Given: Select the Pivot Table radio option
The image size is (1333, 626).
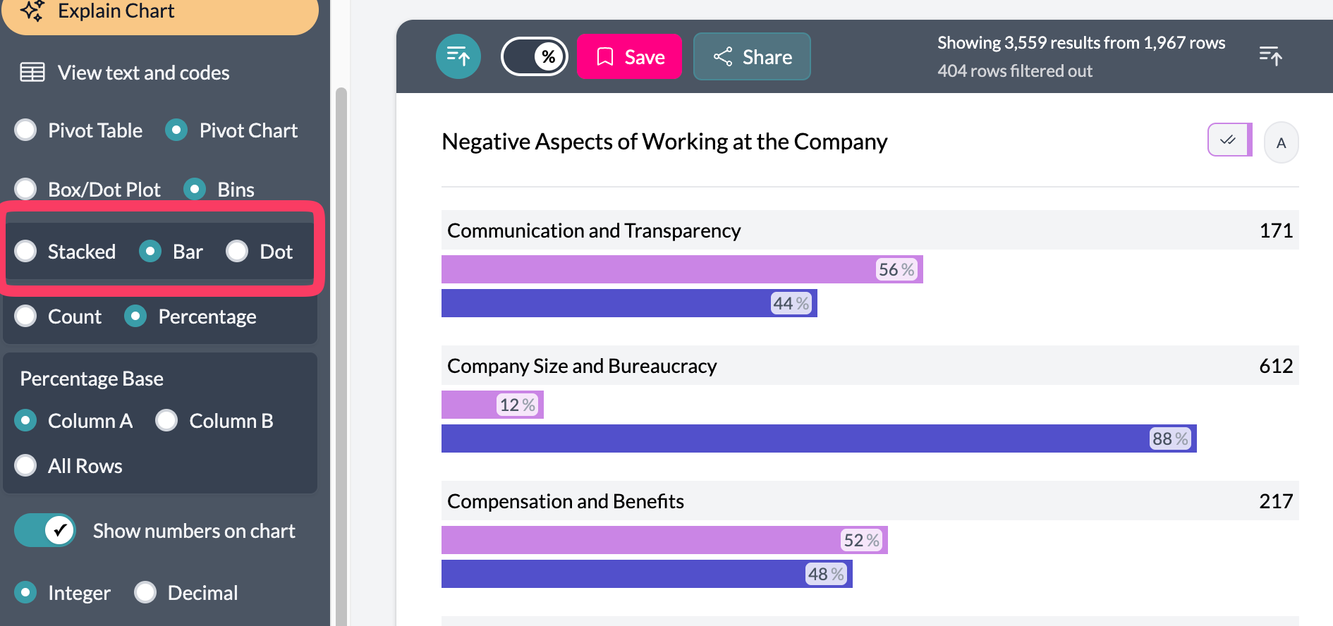Looking at the screenshot, I should [x=26, y=130].
